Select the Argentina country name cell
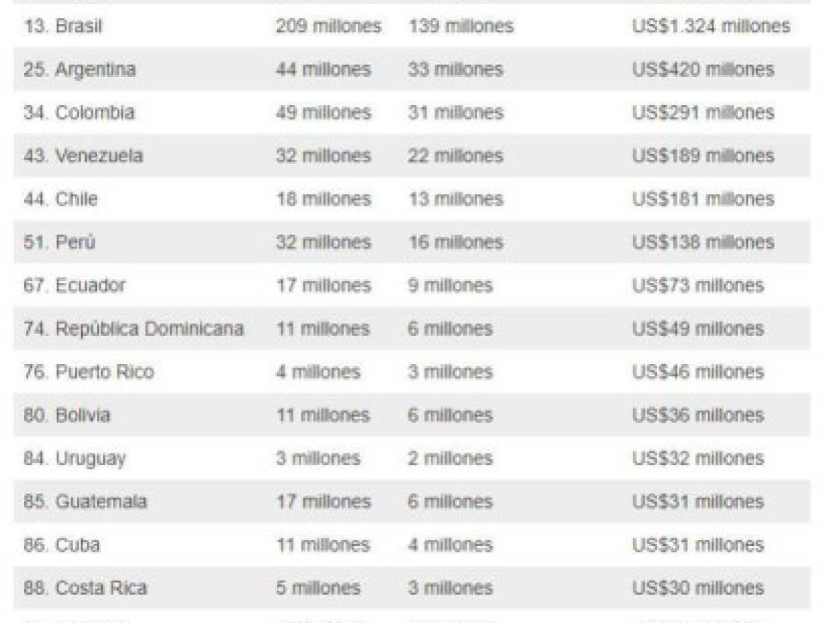831x623 pixels. [80, 70]
